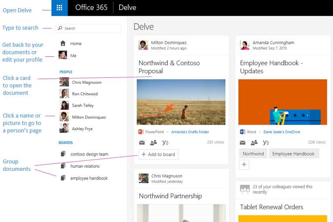Viewport: 333px width, 222px height.
Task: Click Ron Chitwood's photo
Action: pos(64,94)
